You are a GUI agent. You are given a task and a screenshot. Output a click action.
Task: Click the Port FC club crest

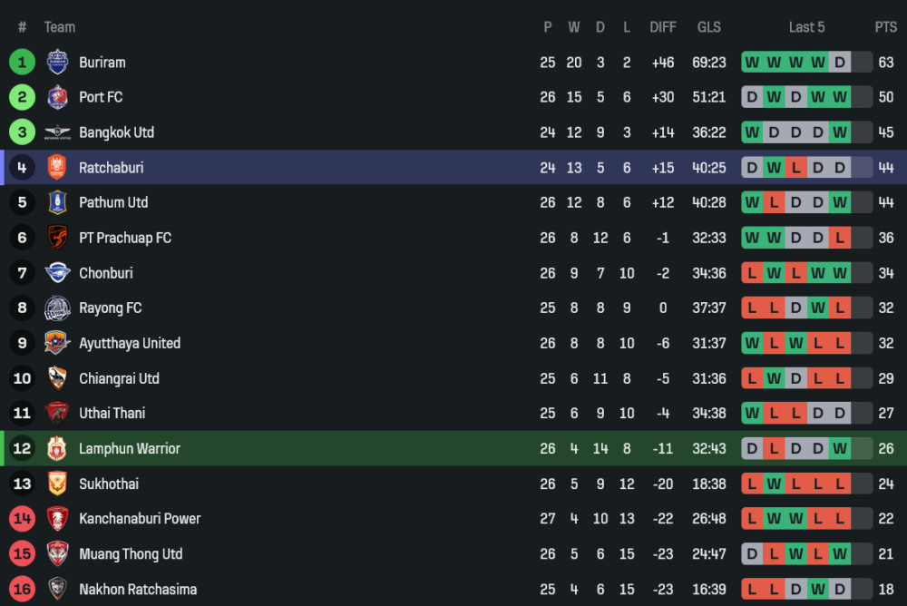[57, 97]
